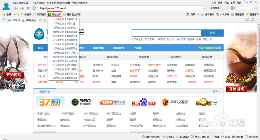The image size is (260, 140).
Task: Click the 清理缓存 clear cache tool
Action: pyautogui.click(x=252, y=14)
